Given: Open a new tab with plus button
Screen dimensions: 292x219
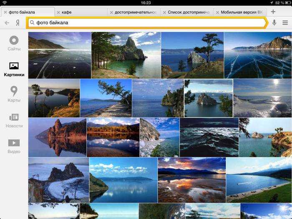Looking at the screenshot, I should [273, 12].
